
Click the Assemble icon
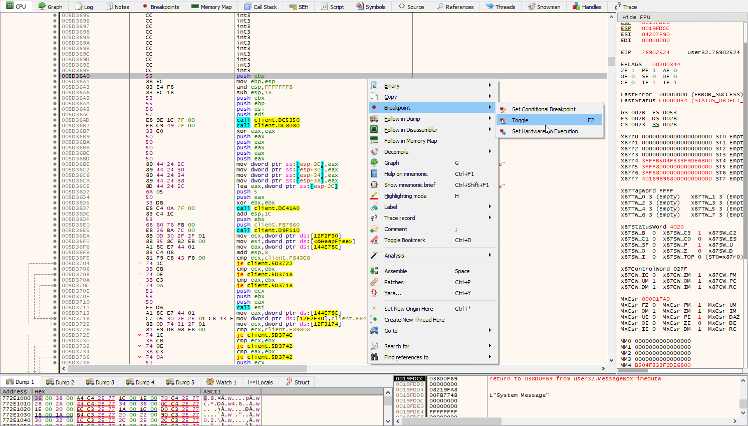click(374, 271)
